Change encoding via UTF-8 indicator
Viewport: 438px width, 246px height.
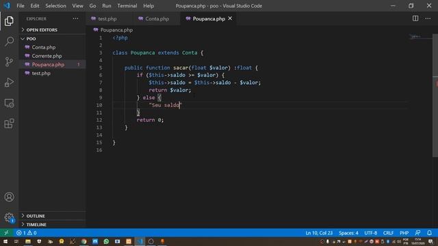371,232
